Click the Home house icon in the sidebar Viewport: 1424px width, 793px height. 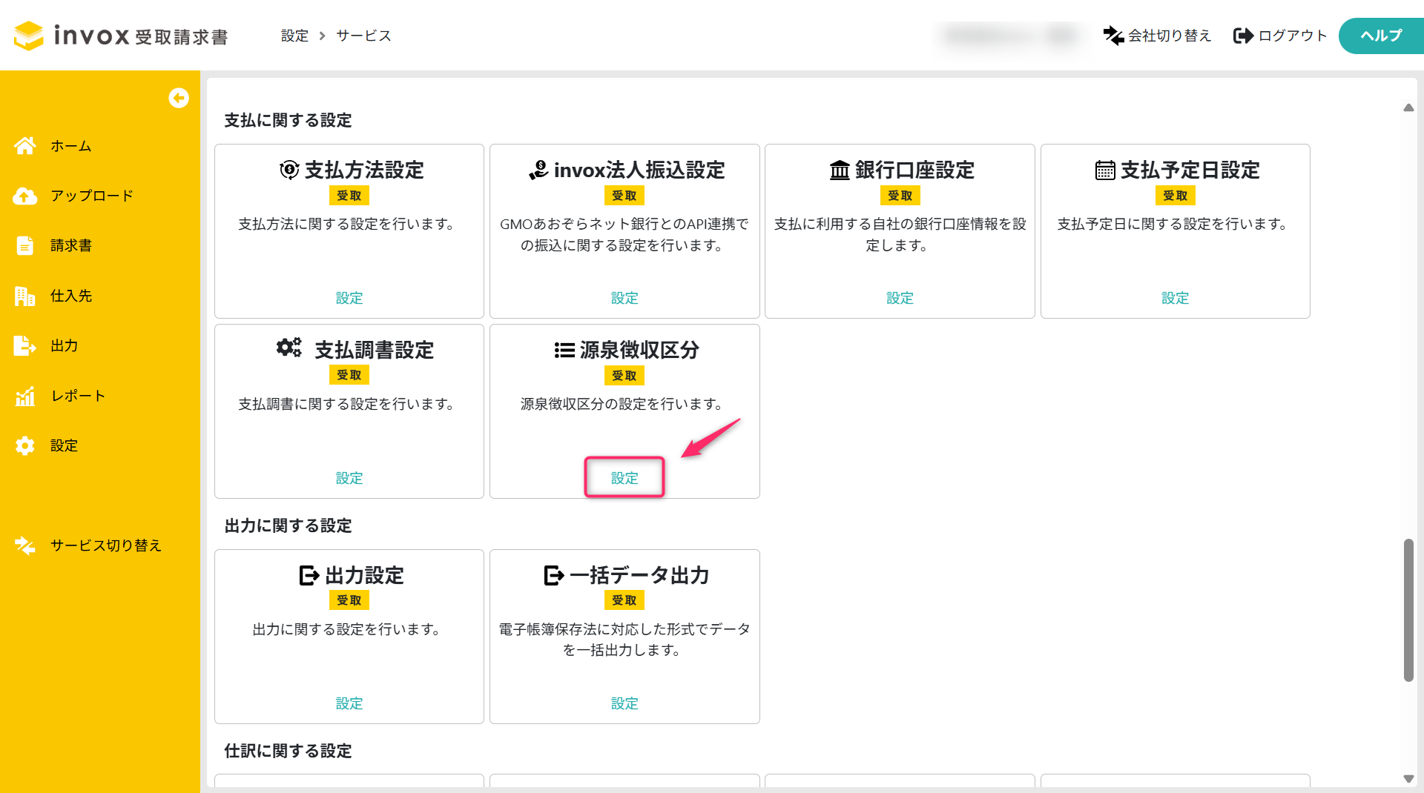25,146
